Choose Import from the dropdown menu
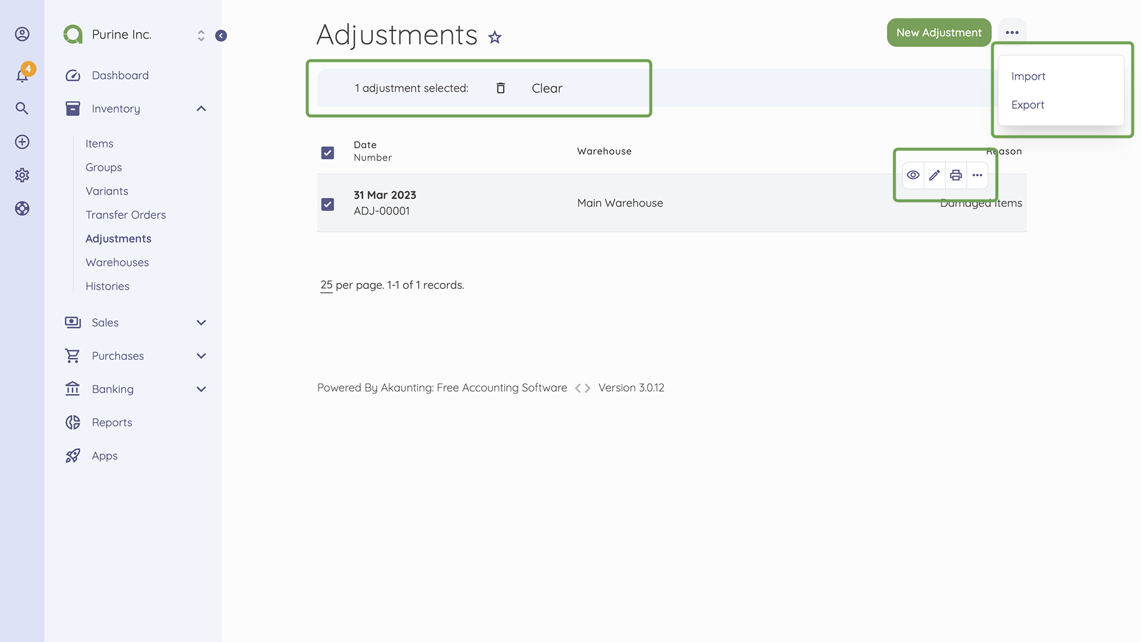This screenshot has width=1141, height=642. 1028,76
